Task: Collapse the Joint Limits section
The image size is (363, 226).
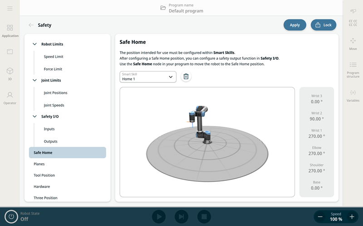Action: click(x=35, y=80)
